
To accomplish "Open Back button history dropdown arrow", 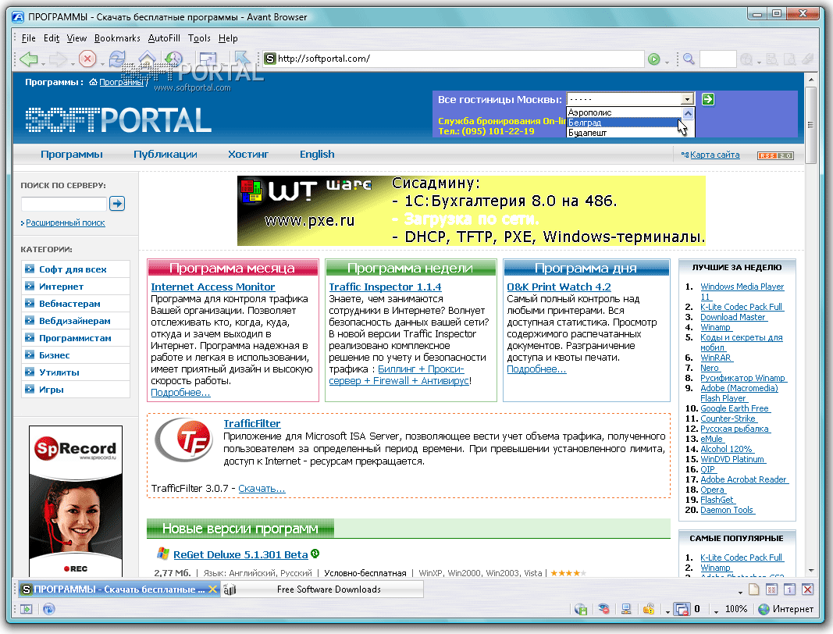I will tap(43, 63).
